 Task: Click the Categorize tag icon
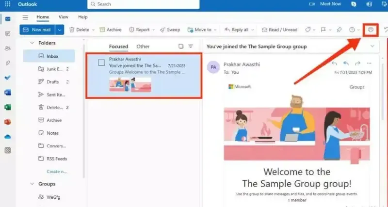coord(307,30)
